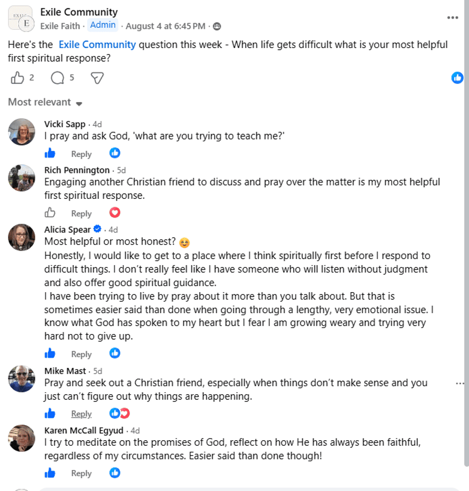Open the post audience globe icon

point(217,27)
